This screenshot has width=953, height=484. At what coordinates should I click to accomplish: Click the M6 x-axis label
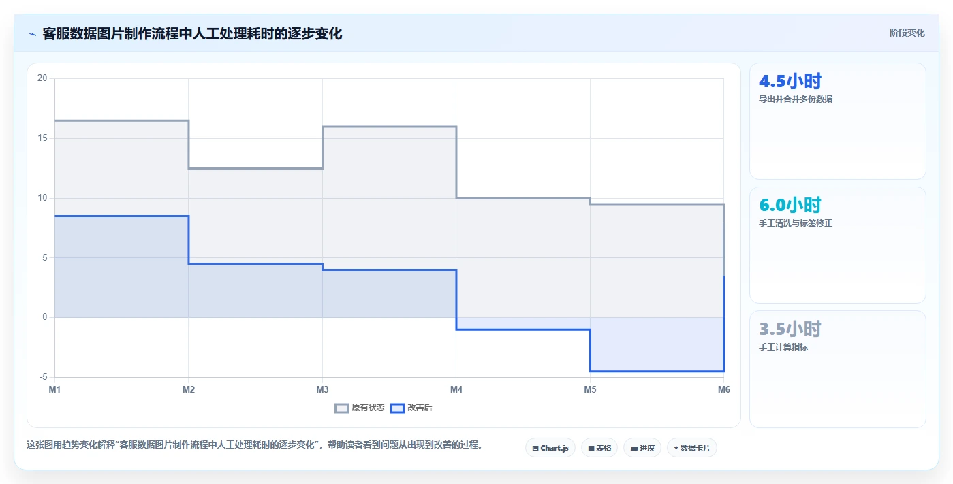724,390
